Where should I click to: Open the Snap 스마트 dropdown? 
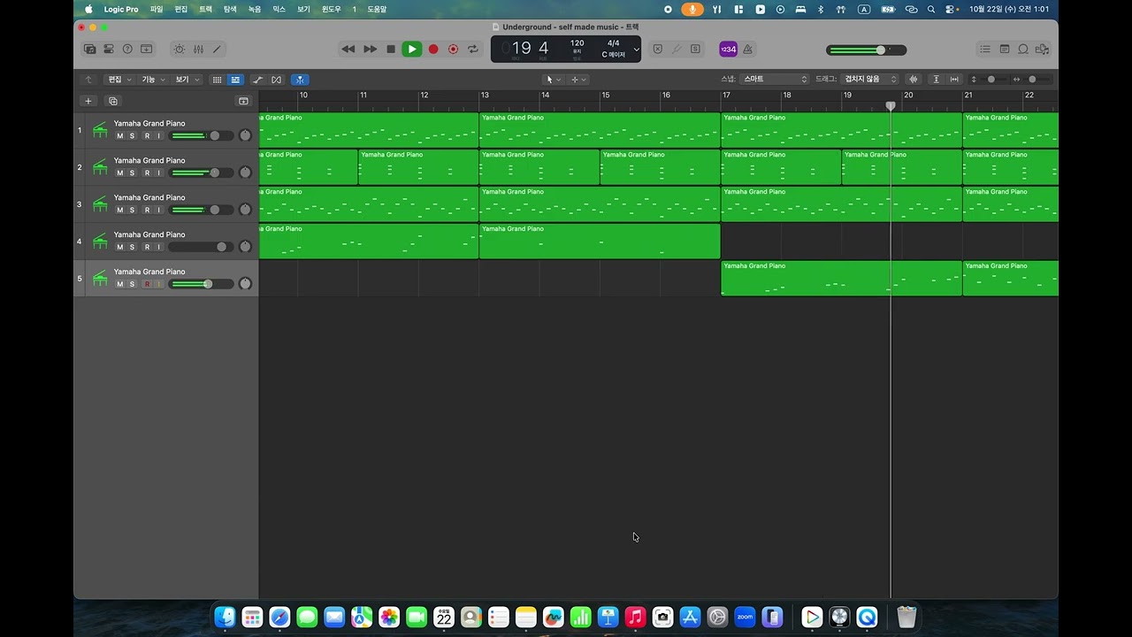click(775, 80)
